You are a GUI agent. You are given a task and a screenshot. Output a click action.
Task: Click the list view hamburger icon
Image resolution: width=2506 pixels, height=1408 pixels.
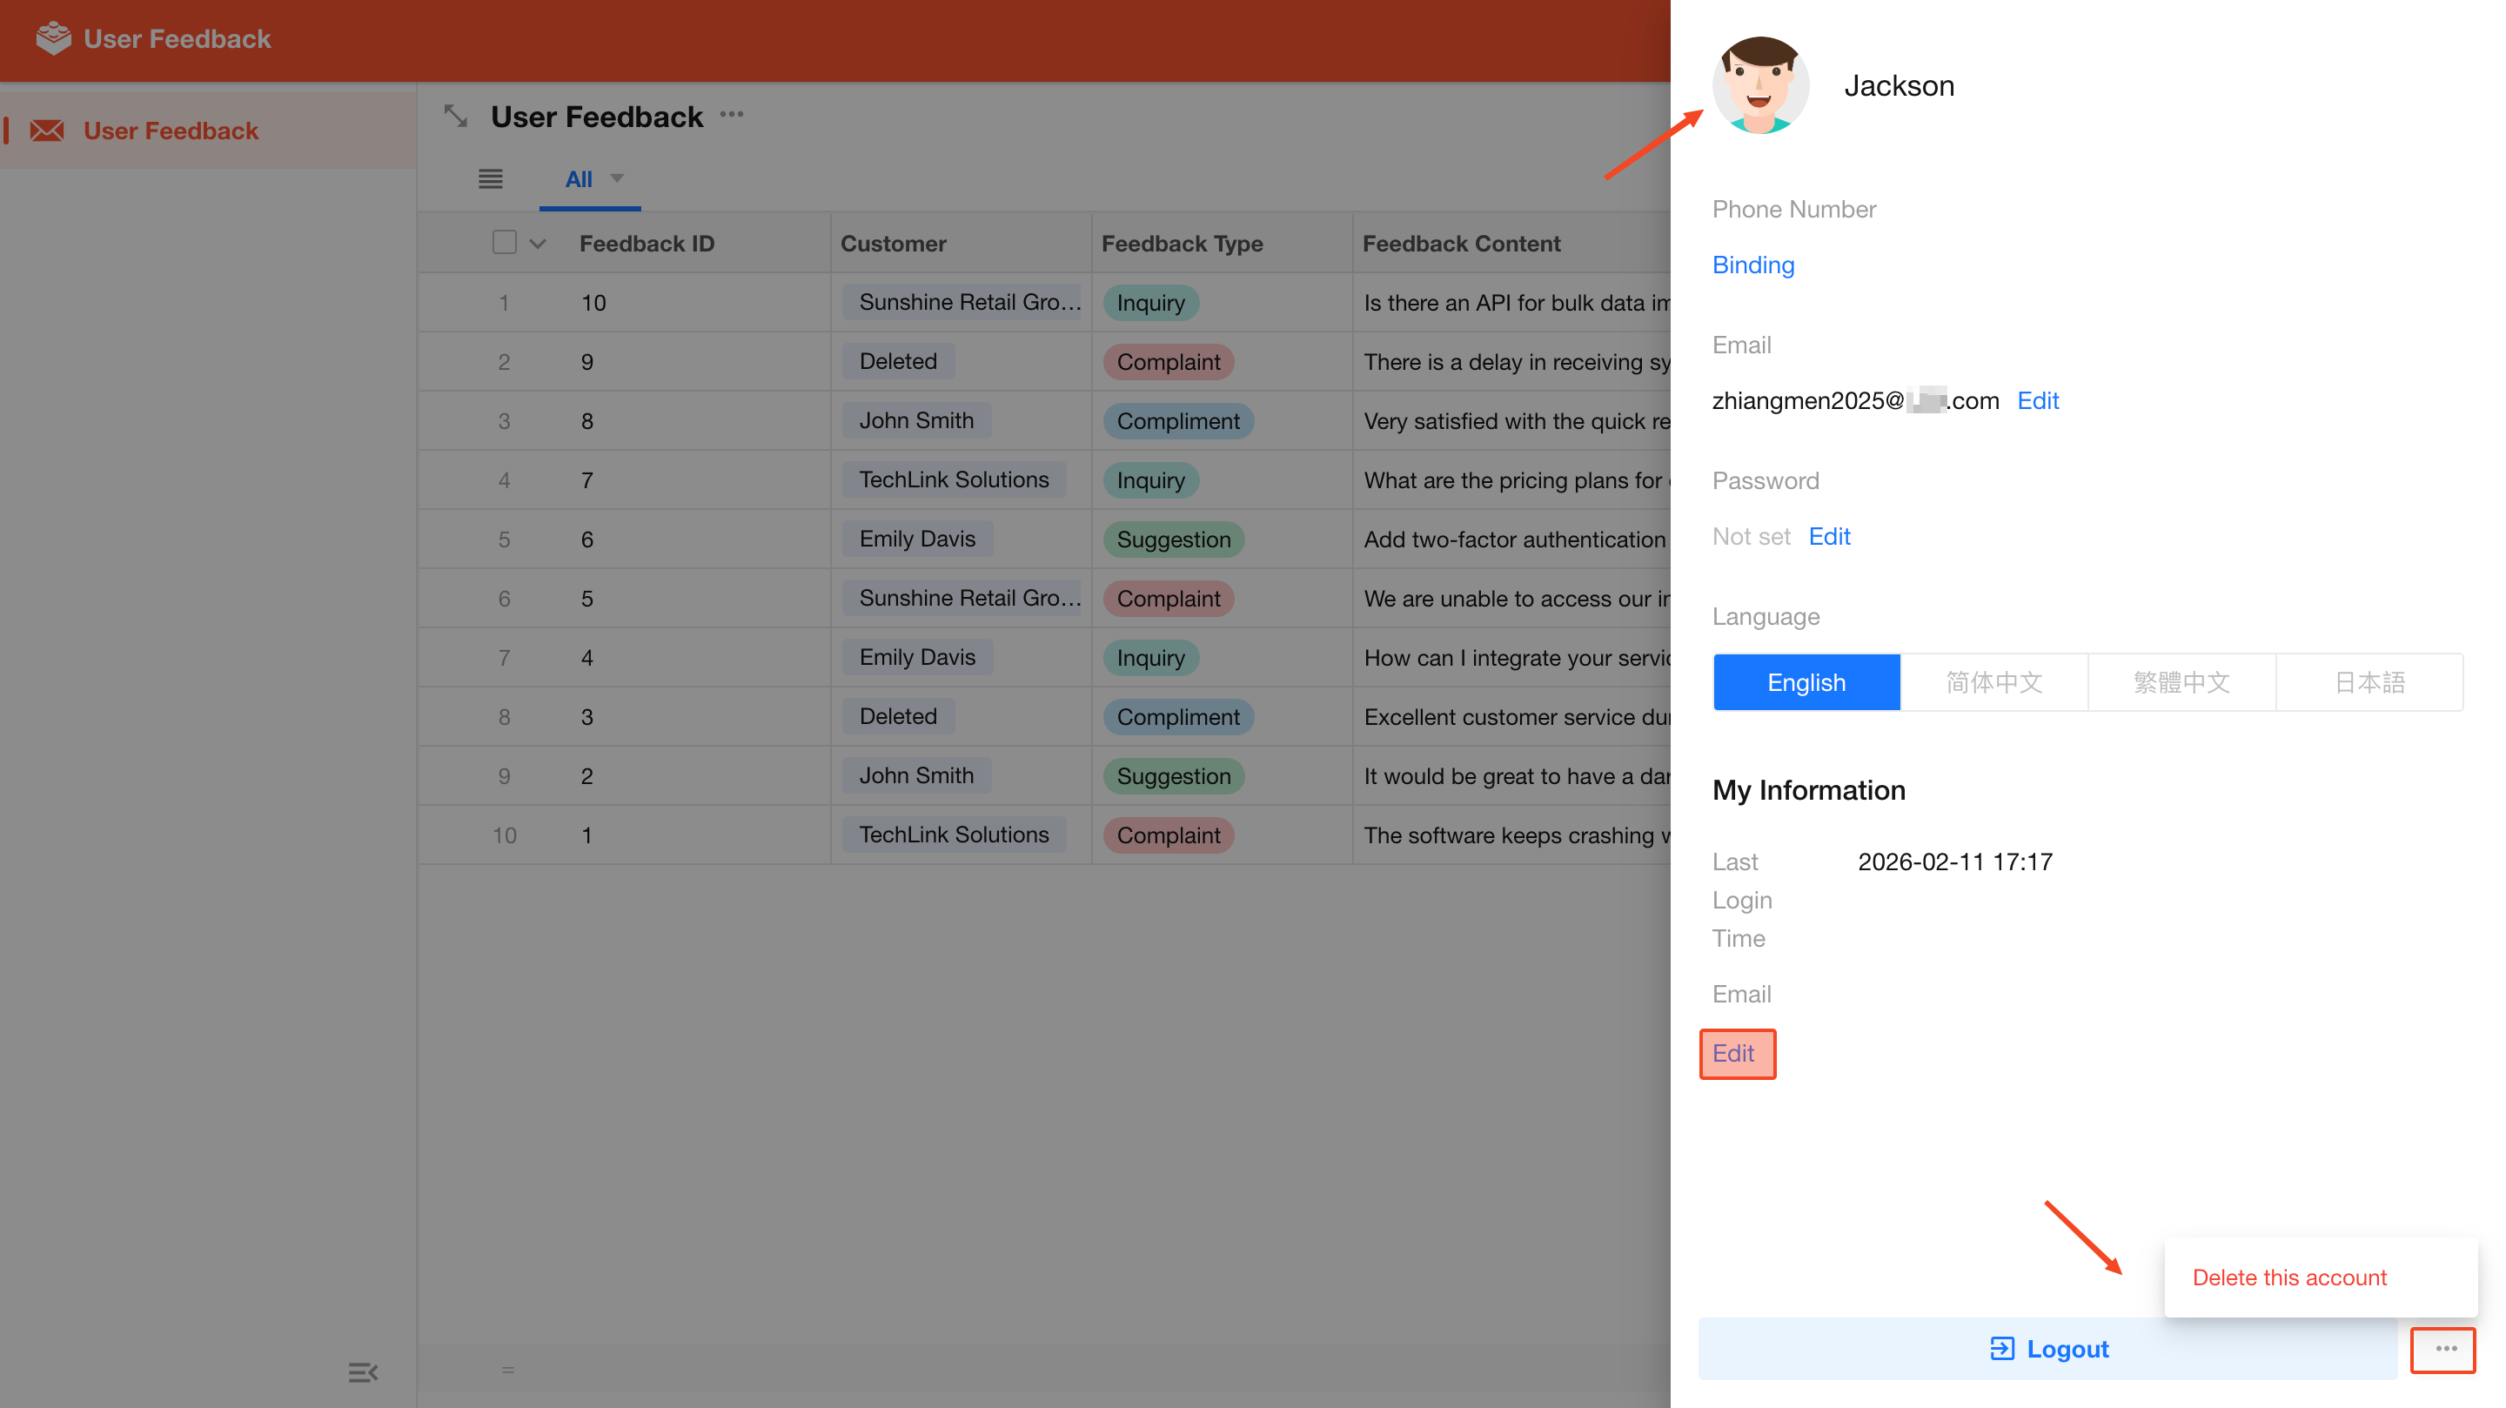pos(490,178)
